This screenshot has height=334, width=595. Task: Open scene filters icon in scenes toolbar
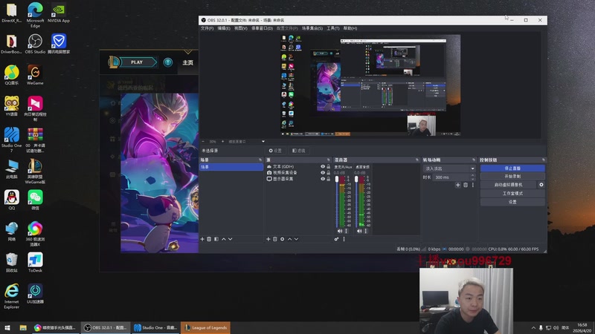click(x=216, y=239)
